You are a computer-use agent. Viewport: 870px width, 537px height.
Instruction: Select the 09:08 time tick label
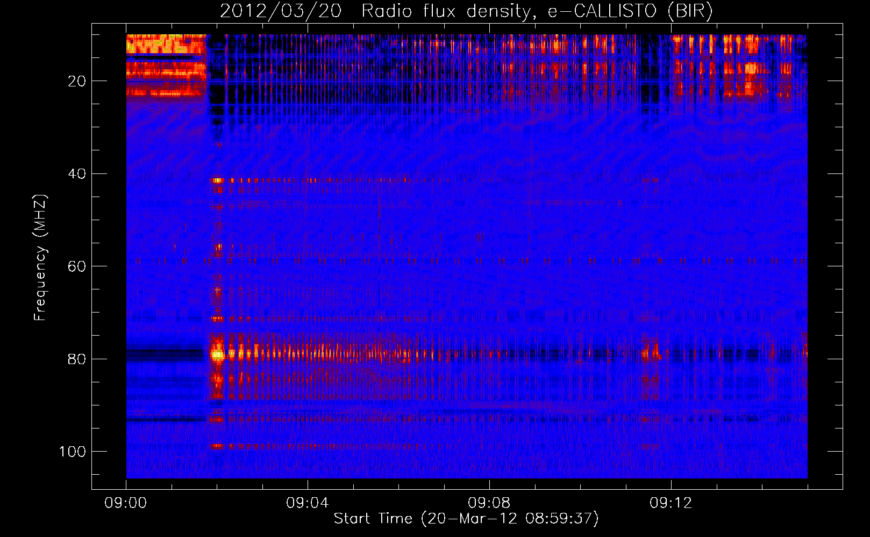coord(489,503)
